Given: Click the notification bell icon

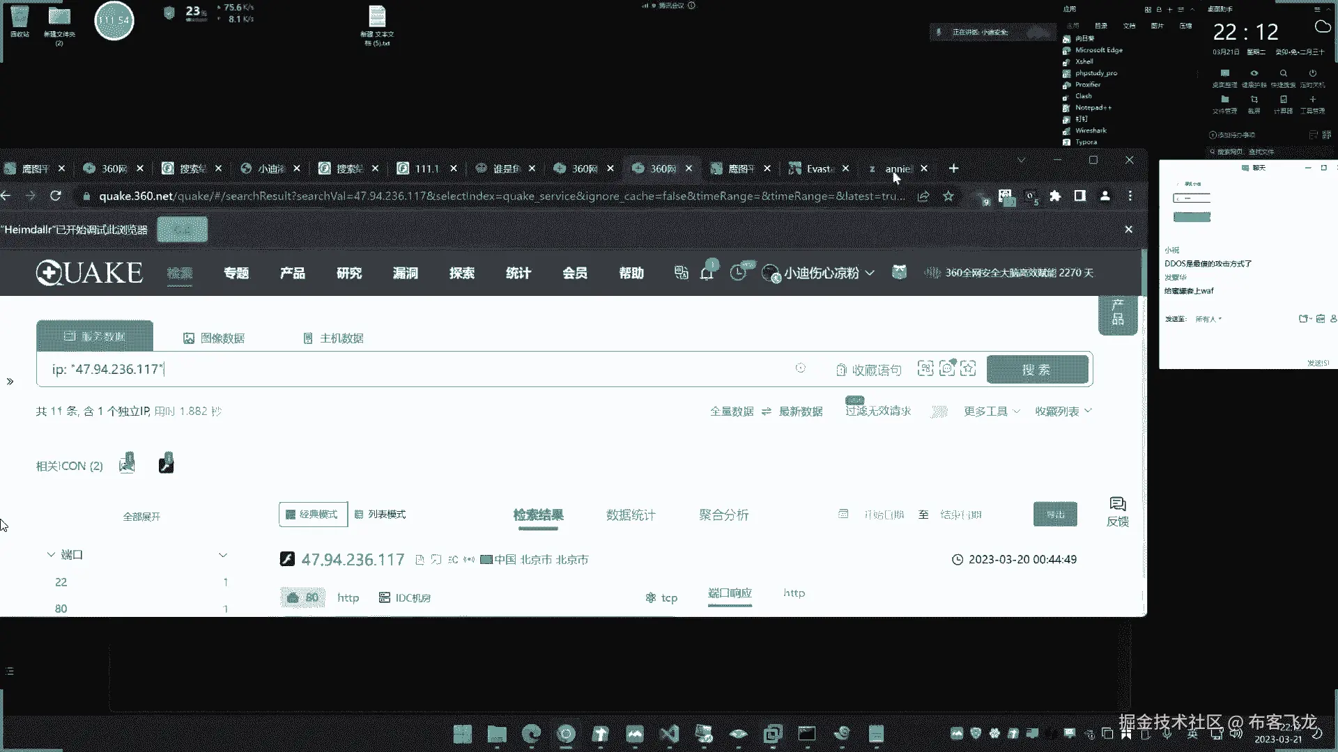Looking at the screenshot, I should [707, 273].
